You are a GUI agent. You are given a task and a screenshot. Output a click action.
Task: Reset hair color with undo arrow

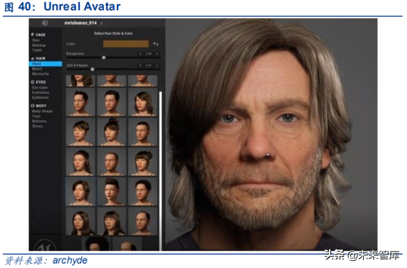point(156,44)
